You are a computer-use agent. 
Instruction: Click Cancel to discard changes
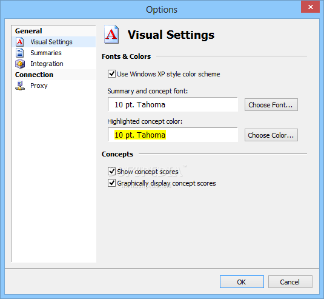coord(290,282)
